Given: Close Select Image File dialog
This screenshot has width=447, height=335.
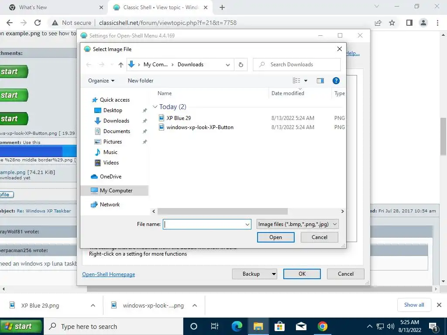Looking at the screenshot, I should (340, 49).
